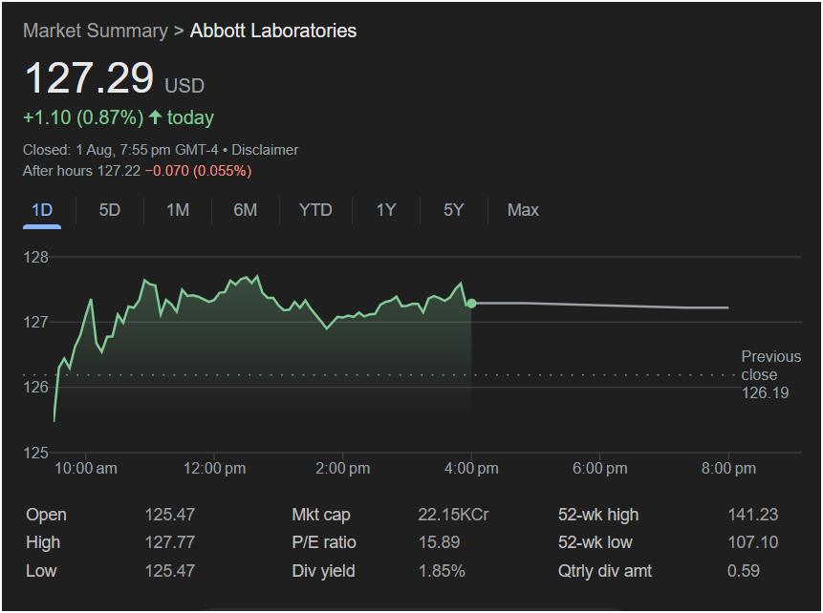Click the 52-wk low label

coord(596,542)
